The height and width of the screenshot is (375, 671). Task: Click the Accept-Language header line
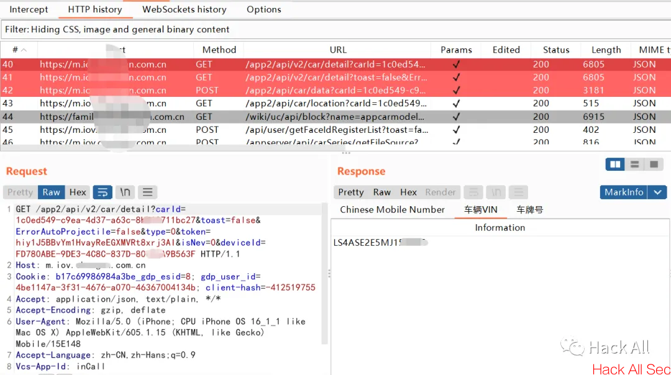(105, 355)
